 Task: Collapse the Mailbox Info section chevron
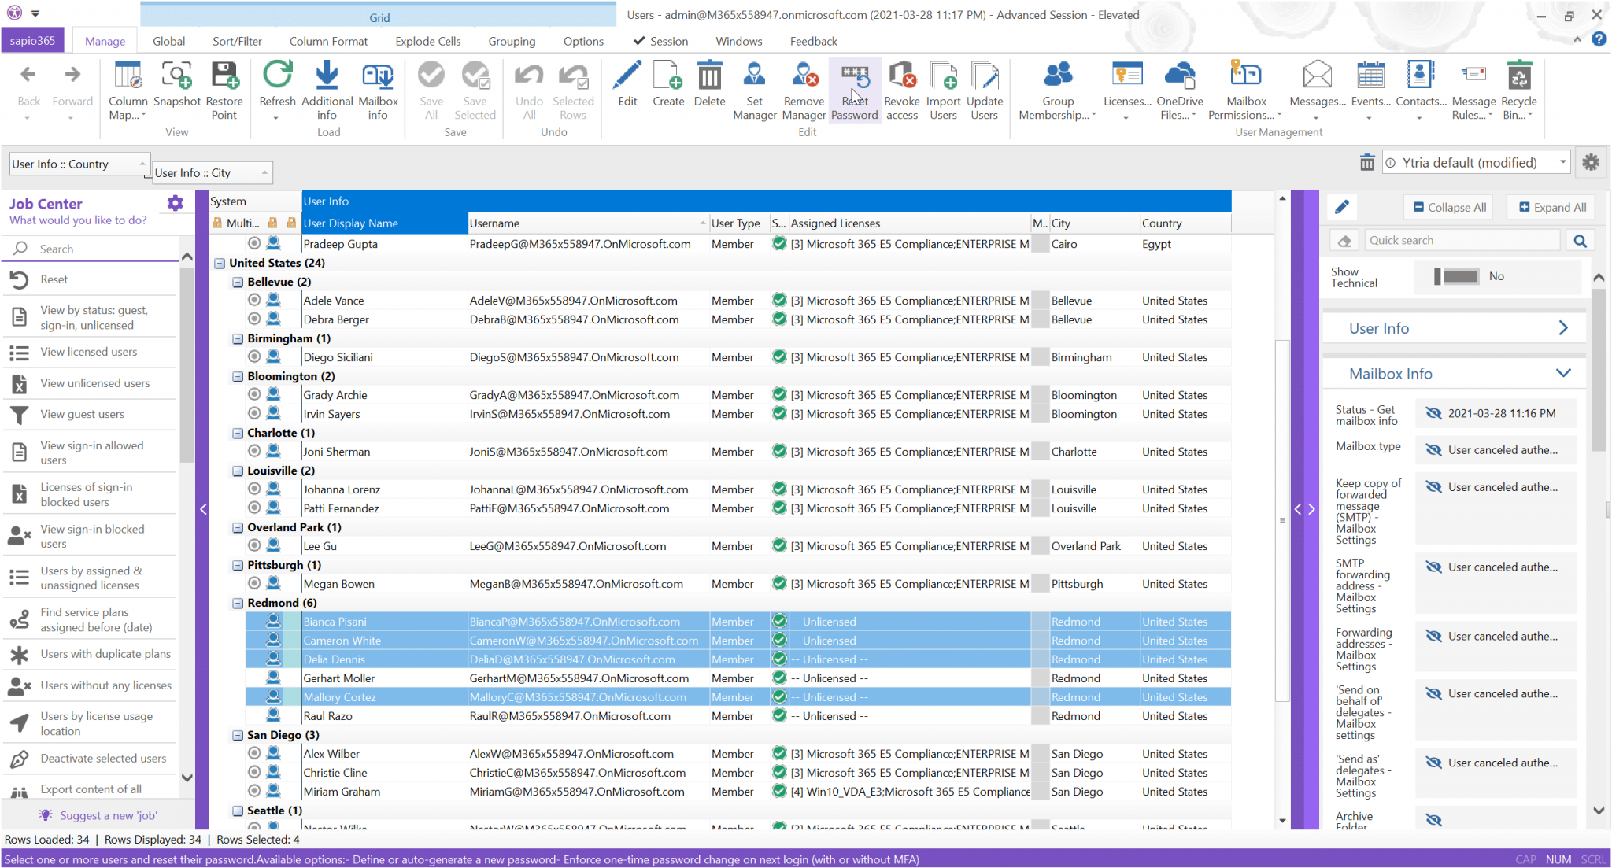point(1563,373)
